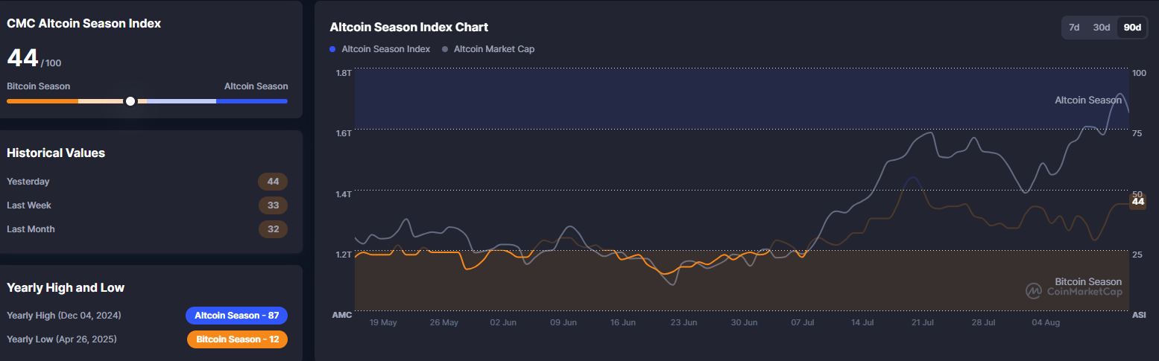Click the Altcoin Season zone label in chart

click(1088, 100)
